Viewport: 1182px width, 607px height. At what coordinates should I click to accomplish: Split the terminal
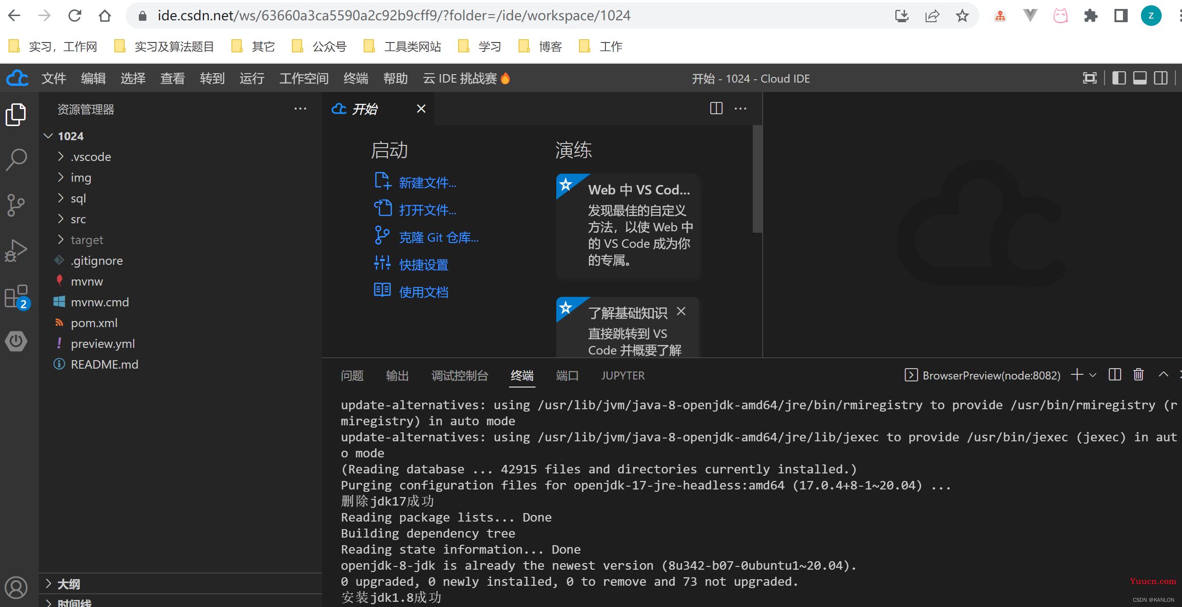click(x=1115, y=375)
